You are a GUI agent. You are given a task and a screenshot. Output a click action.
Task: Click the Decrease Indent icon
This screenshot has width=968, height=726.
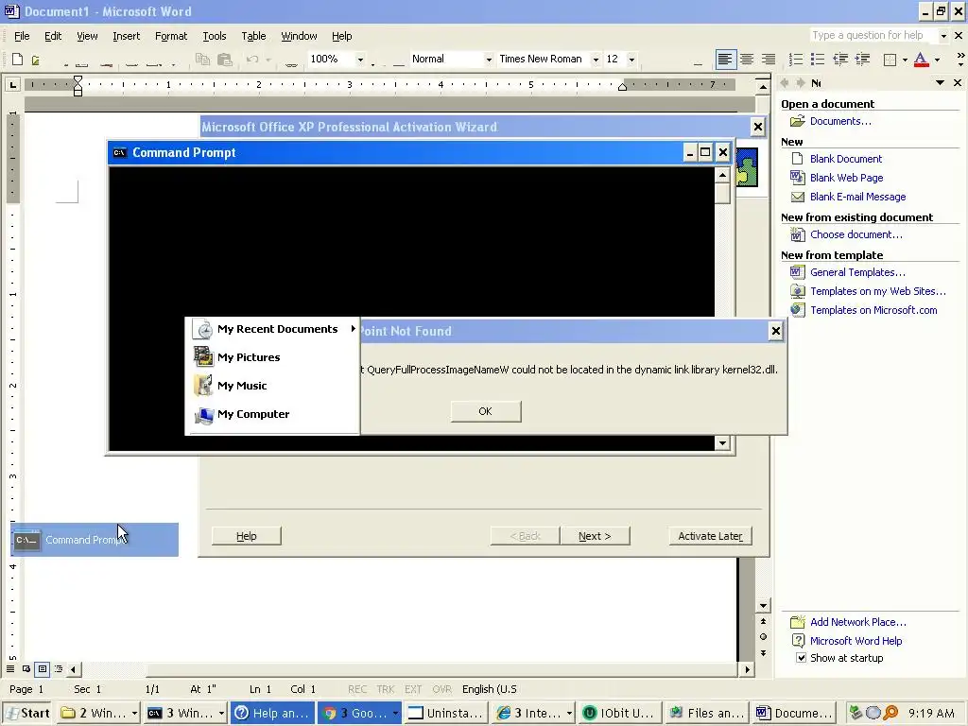click(x=840, y=60)
